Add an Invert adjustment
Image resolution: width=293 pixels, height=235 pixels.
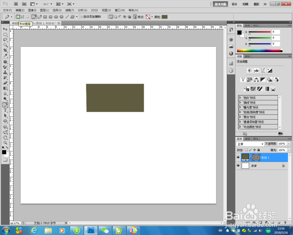[246, 89]
